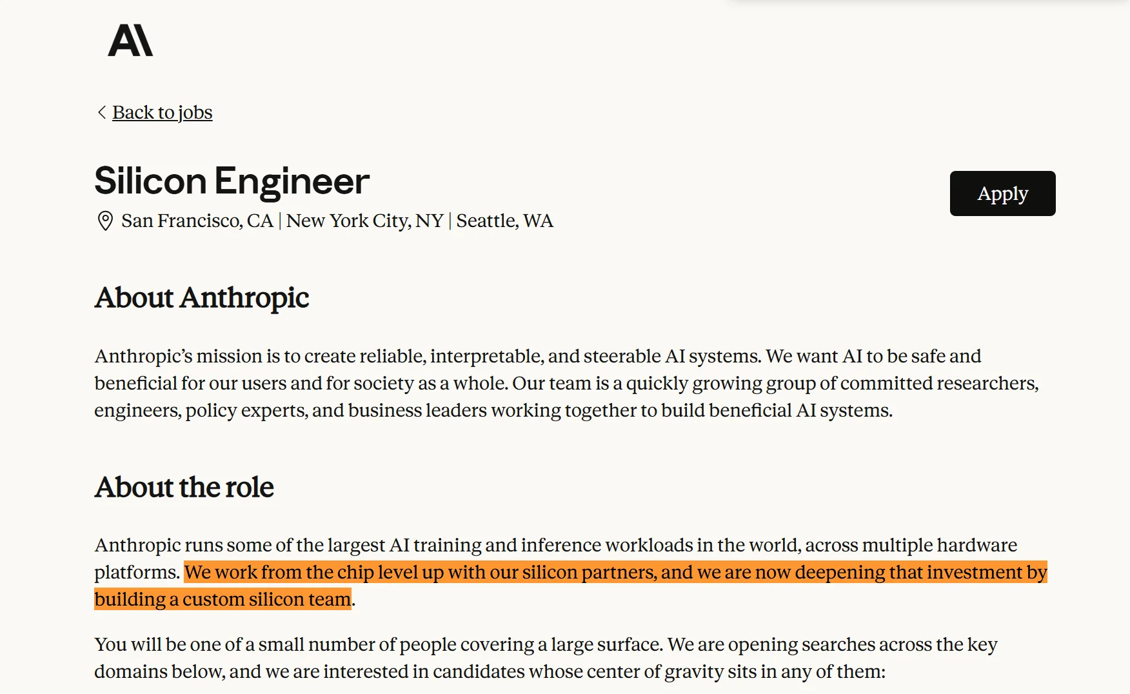Select the New York City, NY location text
The height and width of the screenshot is (694, 1130).
(365, 221)
